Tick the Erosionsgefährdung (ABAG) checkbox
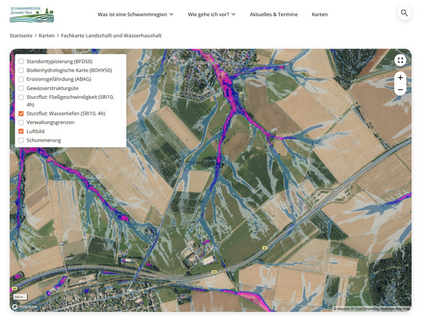421x316 pixels. click(21, 79)
